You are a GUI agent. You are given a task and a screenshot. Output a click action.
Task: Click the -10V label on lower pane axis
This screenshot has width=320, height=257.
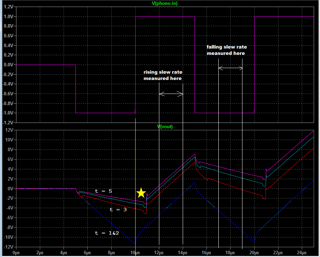(9, 237)
